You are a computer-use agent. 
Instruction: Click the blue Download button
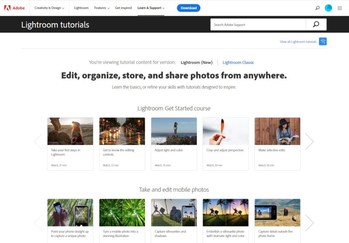pos(188,8)
